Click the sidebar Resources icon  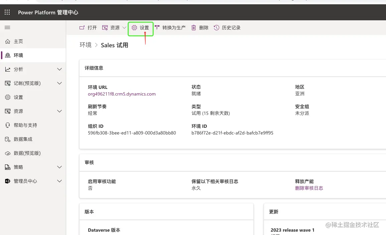click(8, 112)
